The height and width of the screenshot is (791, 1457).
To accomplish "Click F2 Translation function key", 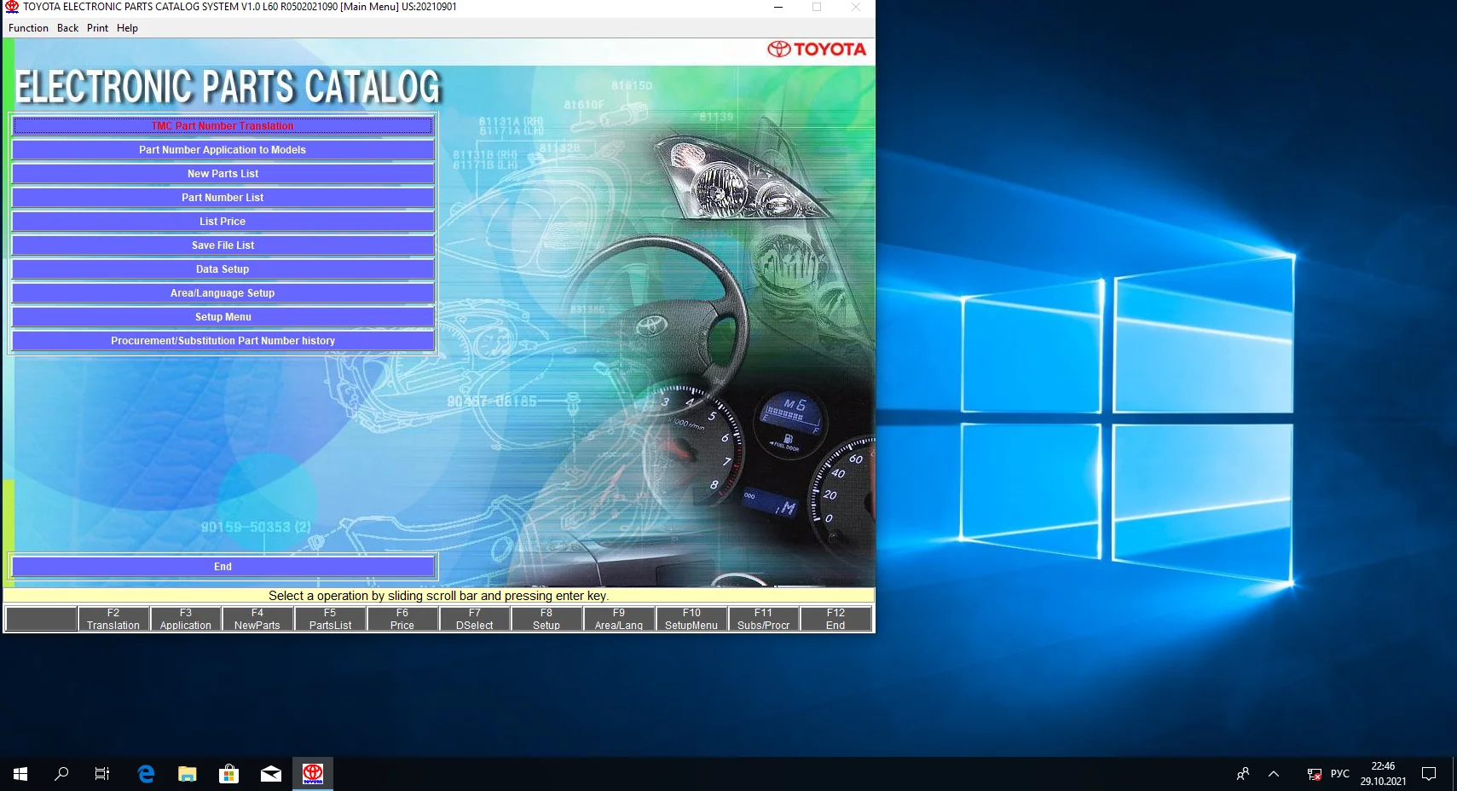I will (113, 619).
